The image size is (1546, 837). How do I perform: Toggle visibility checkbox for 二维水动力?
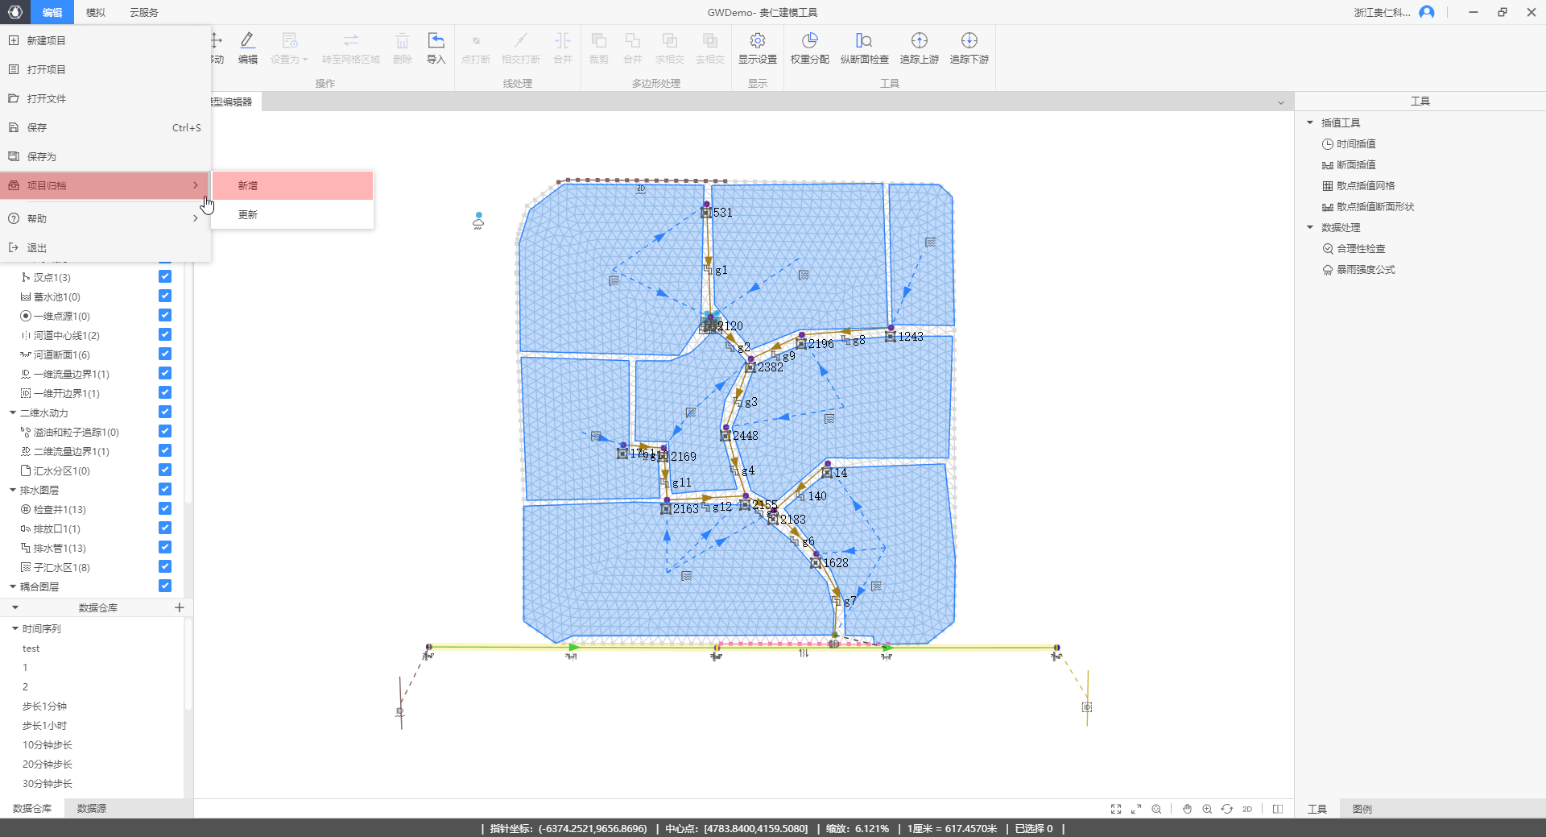[165, 412]
